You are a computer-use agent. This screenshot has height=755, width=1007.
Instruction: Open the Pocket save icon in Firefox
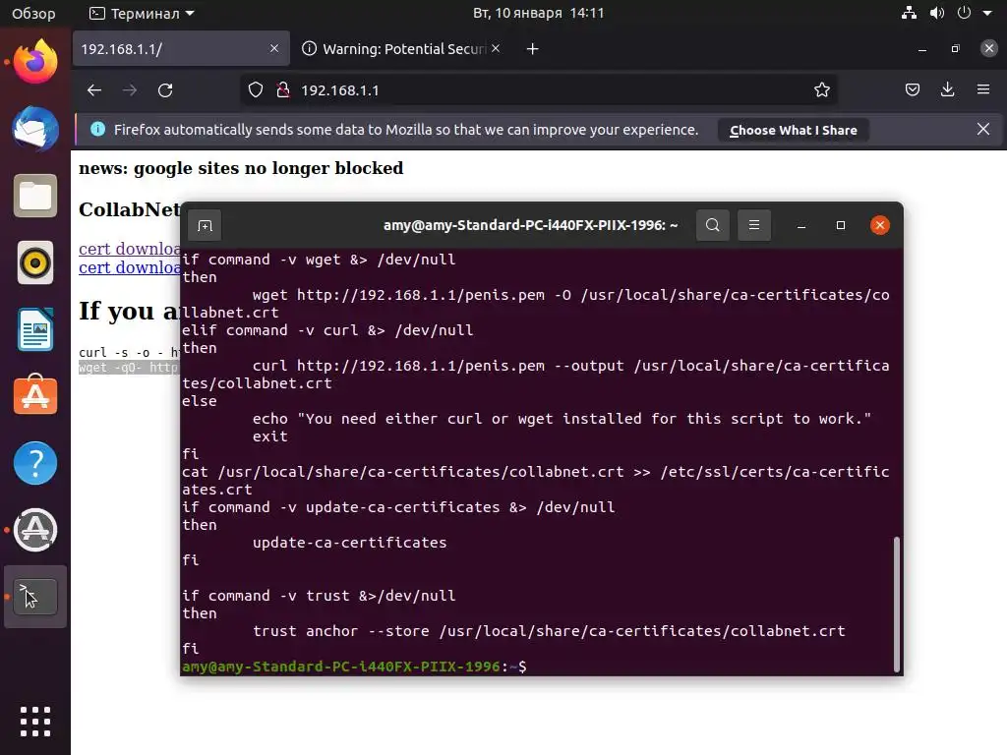(912, 89)
